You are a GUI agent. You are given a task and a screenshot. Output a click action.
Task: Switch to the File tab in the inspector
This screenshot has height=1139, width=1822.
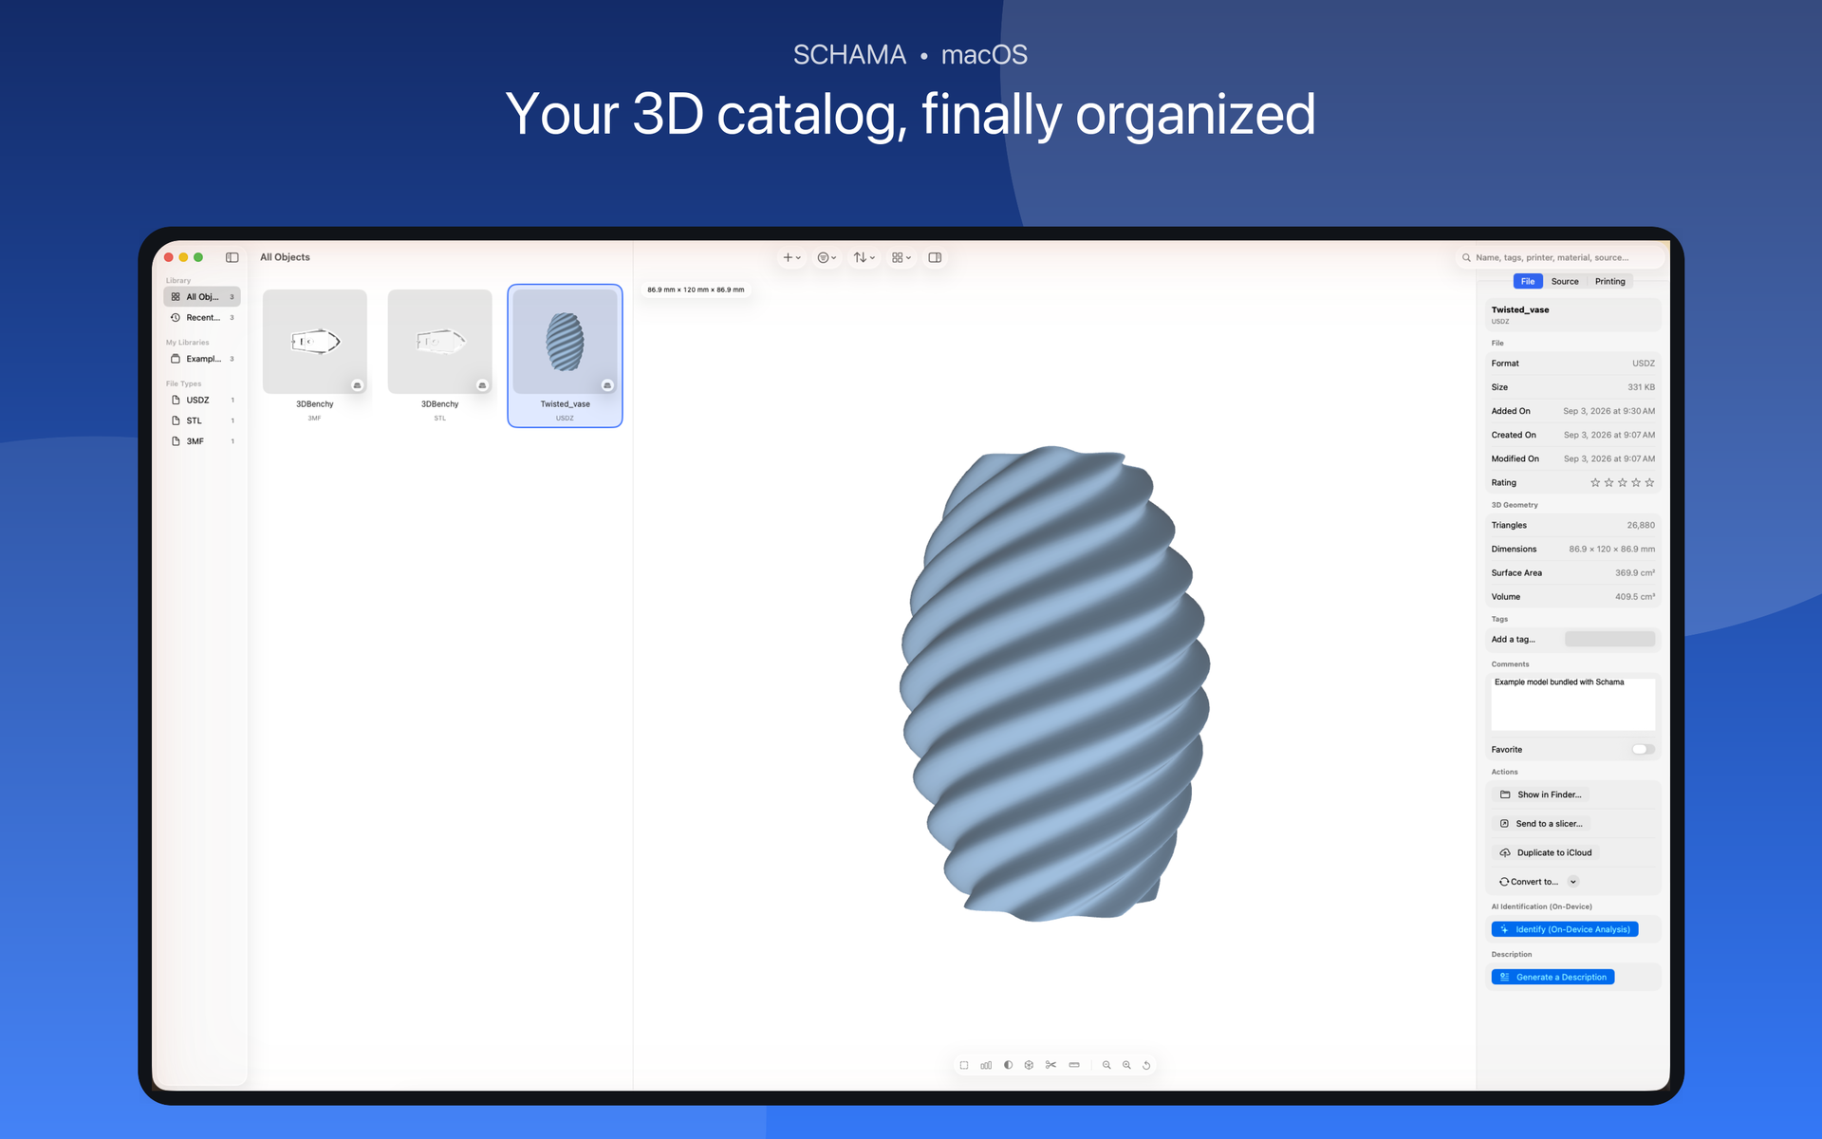pos(1528,281)
